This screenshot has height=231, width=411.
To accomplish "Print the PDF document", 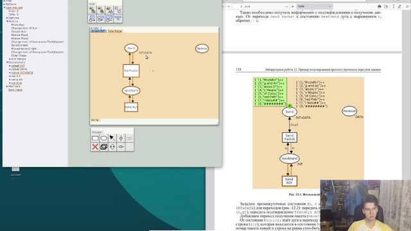I will 380,6.
